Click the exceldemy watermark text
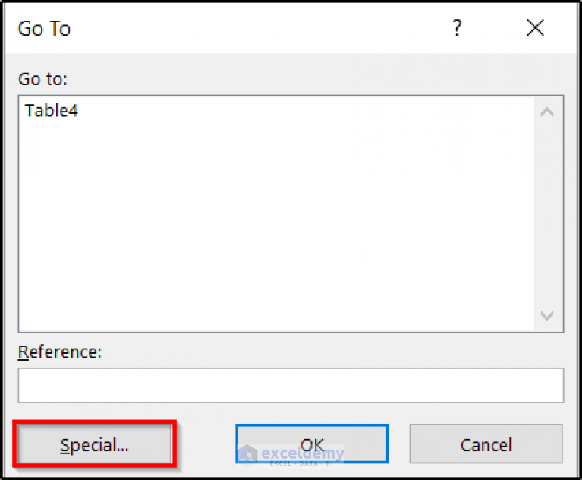The image size is (582, 480). 303,453
